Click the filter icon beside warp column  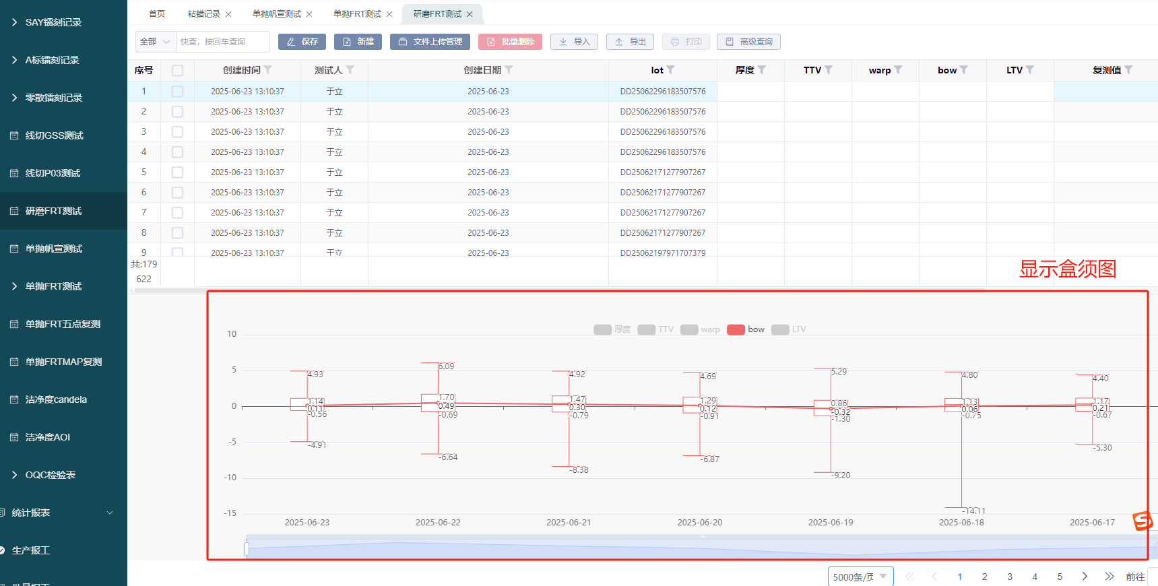coord(898,70)
